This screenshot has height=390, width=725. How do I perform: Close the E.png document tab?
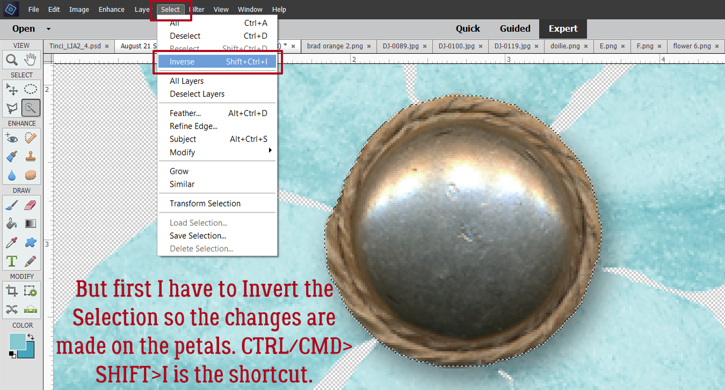[624, 47]
